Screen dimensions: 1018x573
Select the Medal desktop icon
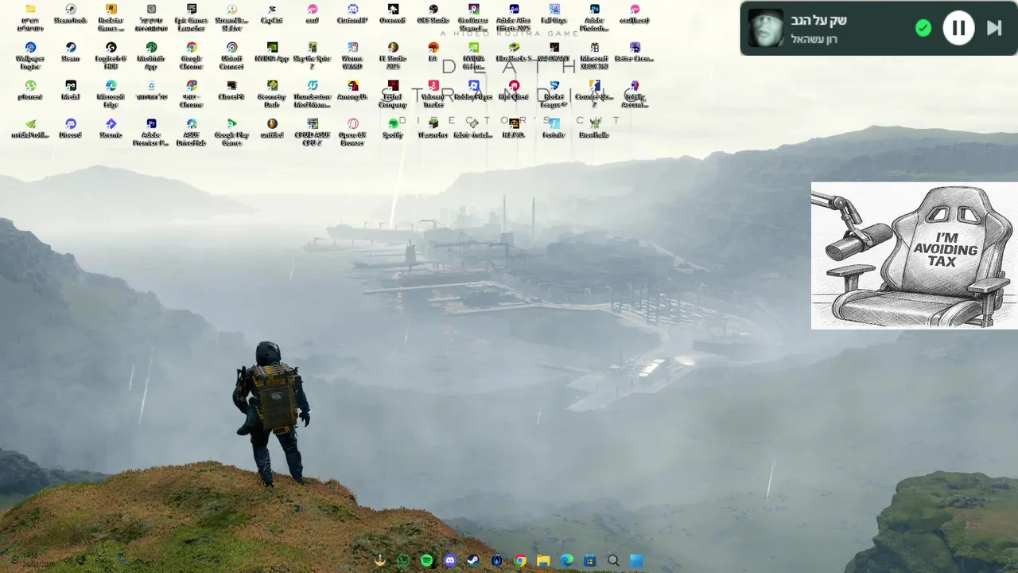[71, 89]
